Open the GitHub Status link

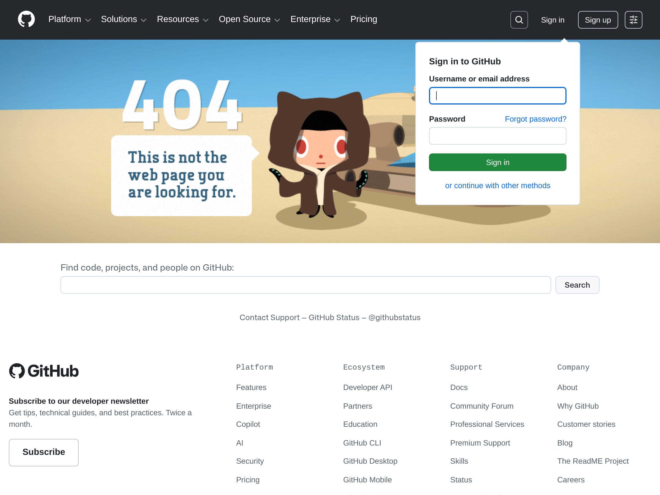coord(334,317)
